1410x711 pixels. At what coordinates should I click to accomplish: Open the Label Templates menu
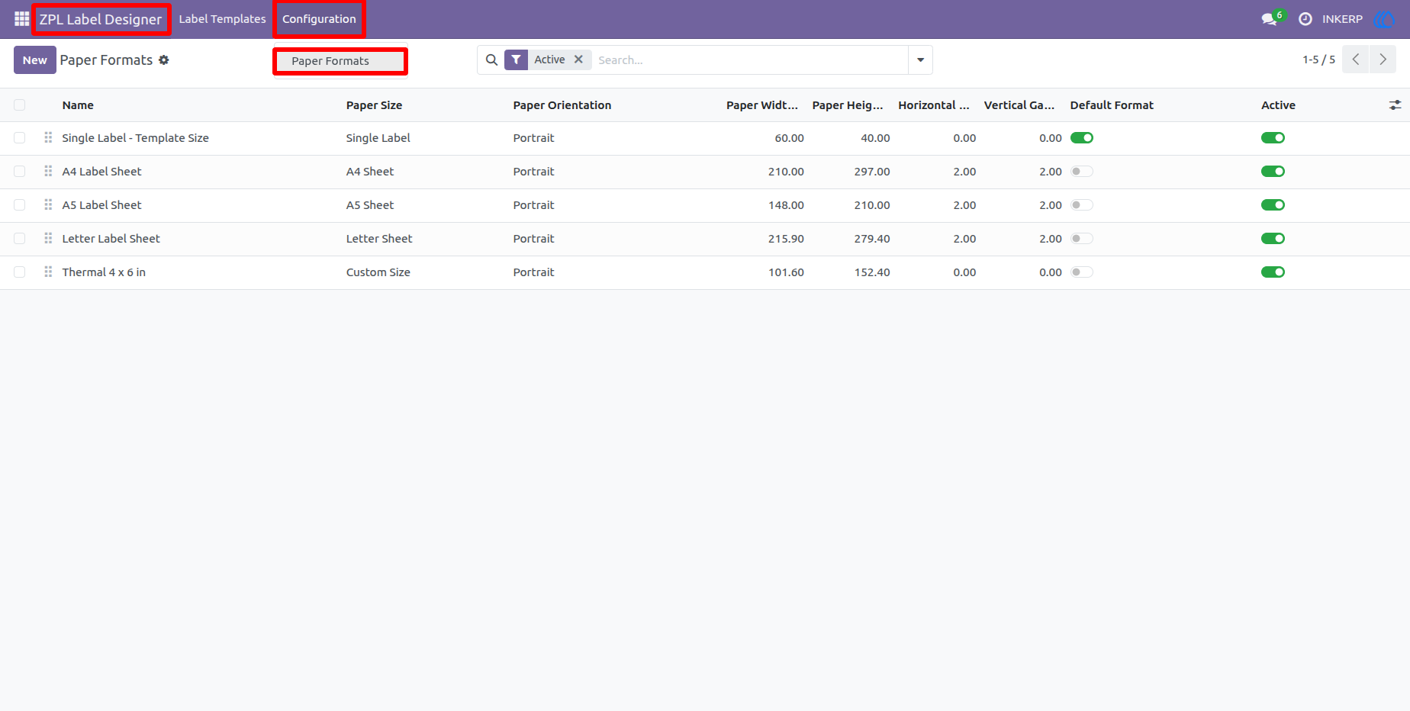coord(223,19)
